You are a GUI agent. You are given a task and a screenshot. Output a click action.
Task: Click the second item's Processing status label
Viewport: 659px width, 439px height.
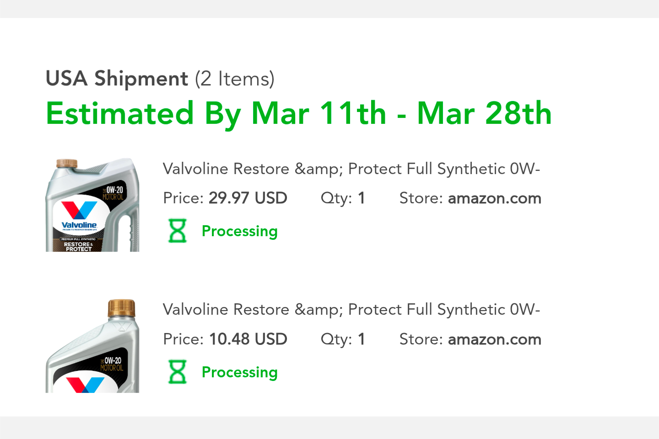[x=240, y=372]
